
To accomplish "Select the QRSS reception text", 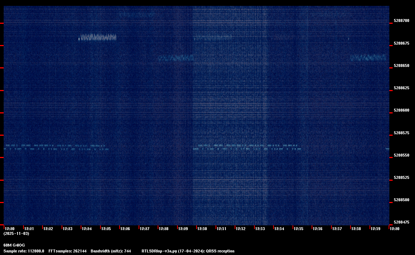I will (x=220, y=251).
